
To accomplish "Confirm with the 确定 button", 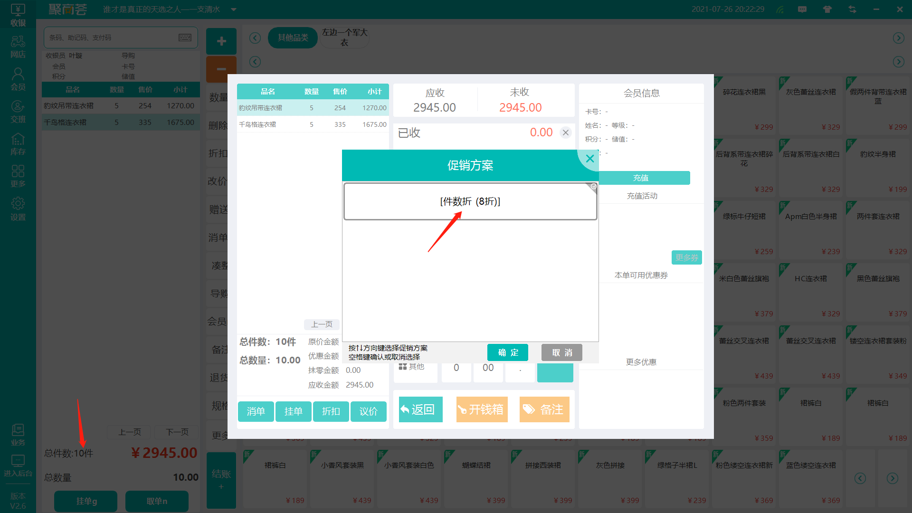I will pyautogui.click(x=508, y=352).
